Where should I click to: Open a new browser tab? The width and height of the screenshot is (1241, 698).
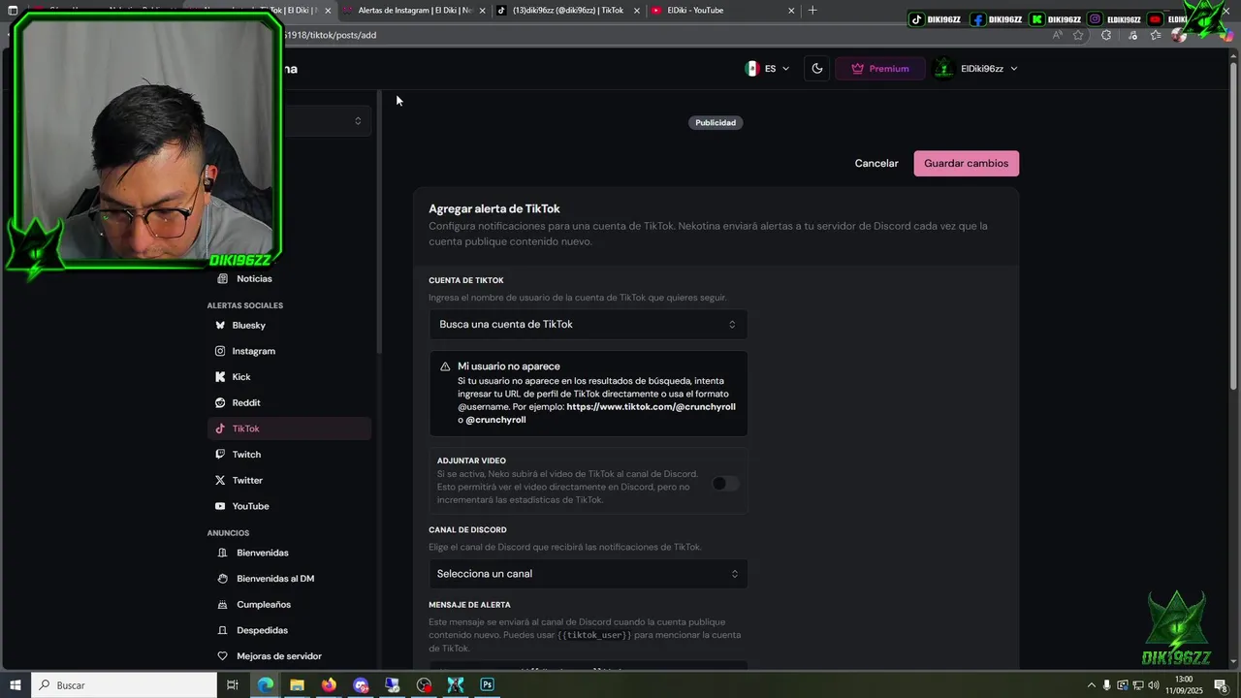click(812, 11)
